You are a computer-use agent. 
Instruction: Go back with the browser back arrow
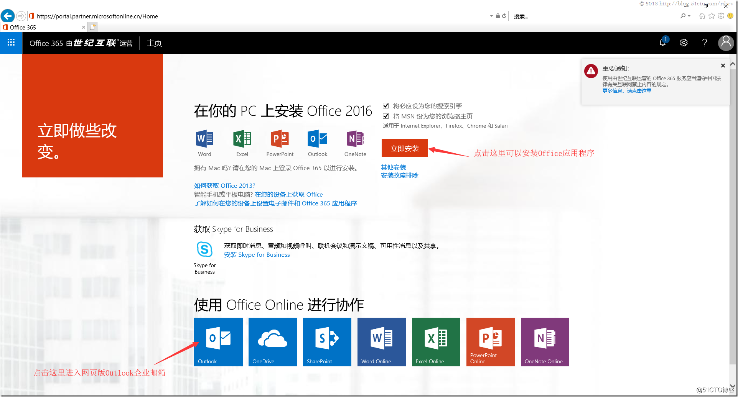[x=8, y=16]
